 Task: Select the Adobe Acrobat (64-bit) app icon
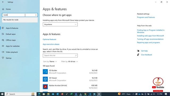[45, 87]
